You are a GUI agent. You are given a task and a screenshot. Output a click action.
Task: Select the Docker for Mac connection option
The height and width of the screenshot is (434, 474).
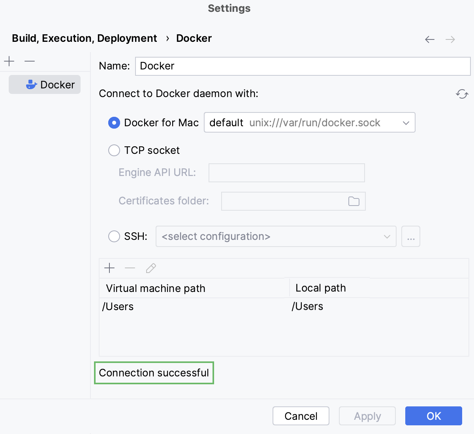click(114, 123)
